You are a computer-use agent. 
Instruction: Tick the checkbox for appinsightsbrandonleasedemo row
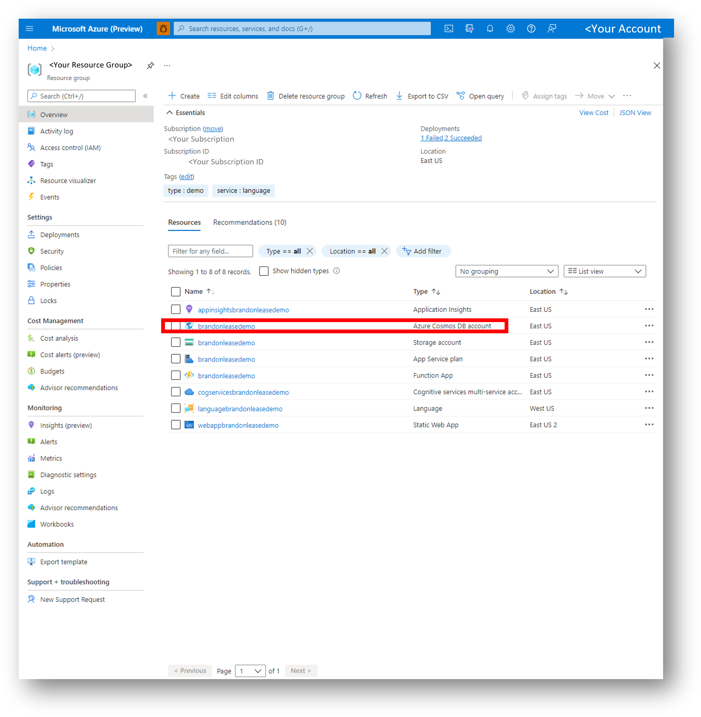tap(176, 309)
